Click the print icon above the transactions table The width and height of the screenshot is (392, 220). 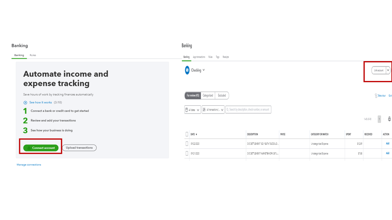tap(389, 119)
